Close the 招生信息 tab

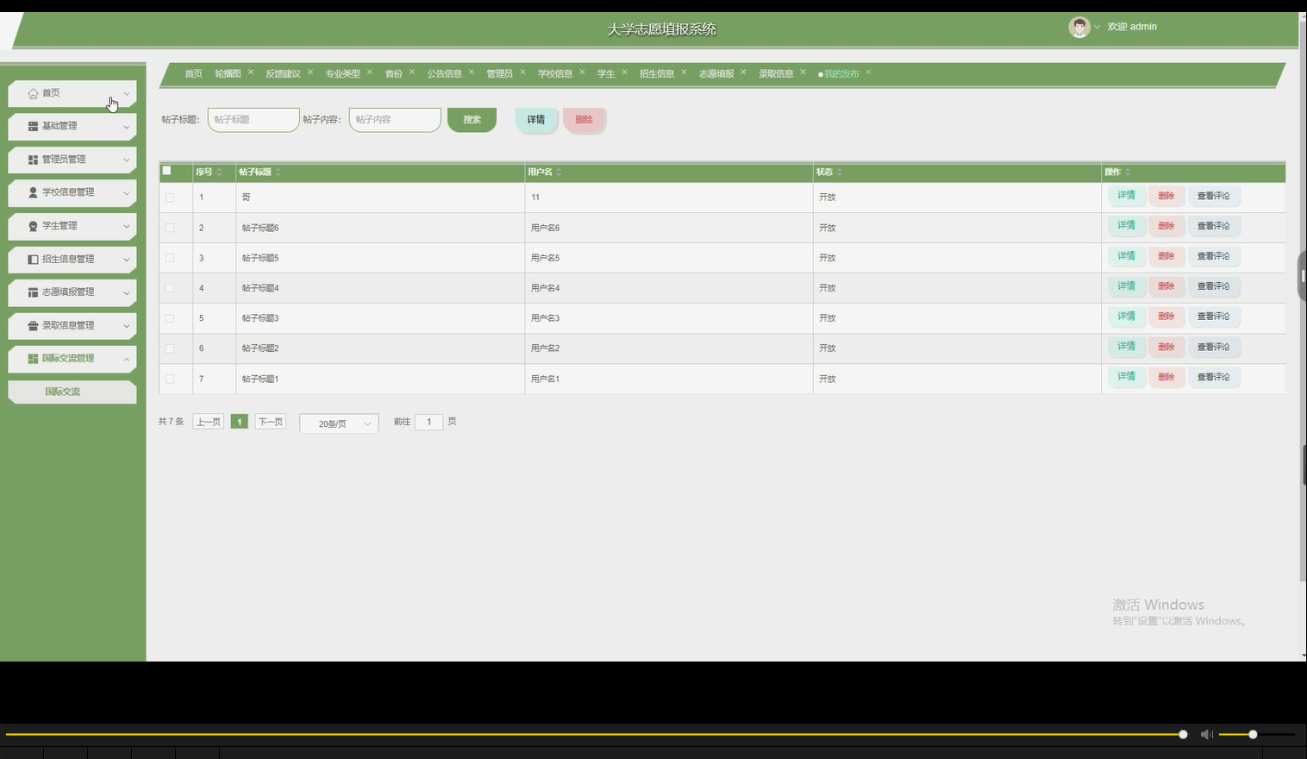[684, 72]
